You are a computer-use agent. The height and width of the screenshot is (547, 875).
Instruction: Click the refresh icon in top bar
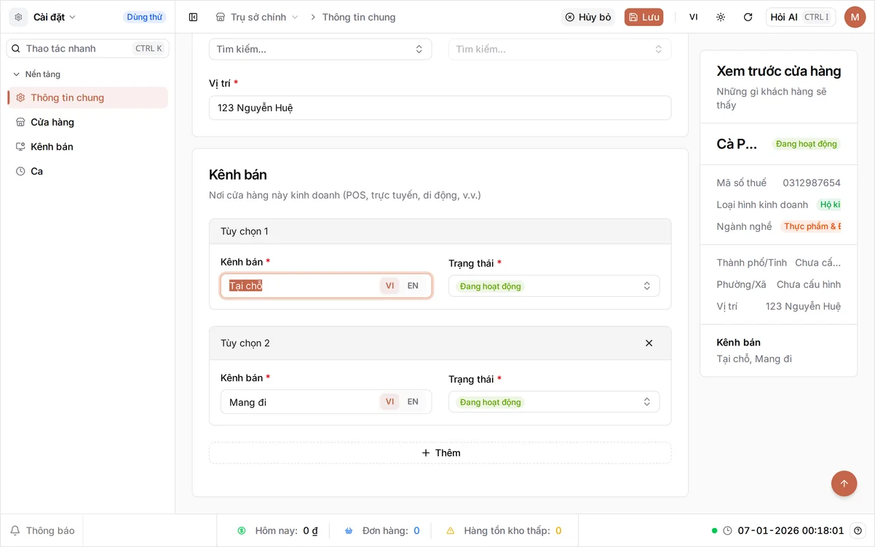pyautogui.click(x=748, y=17)
